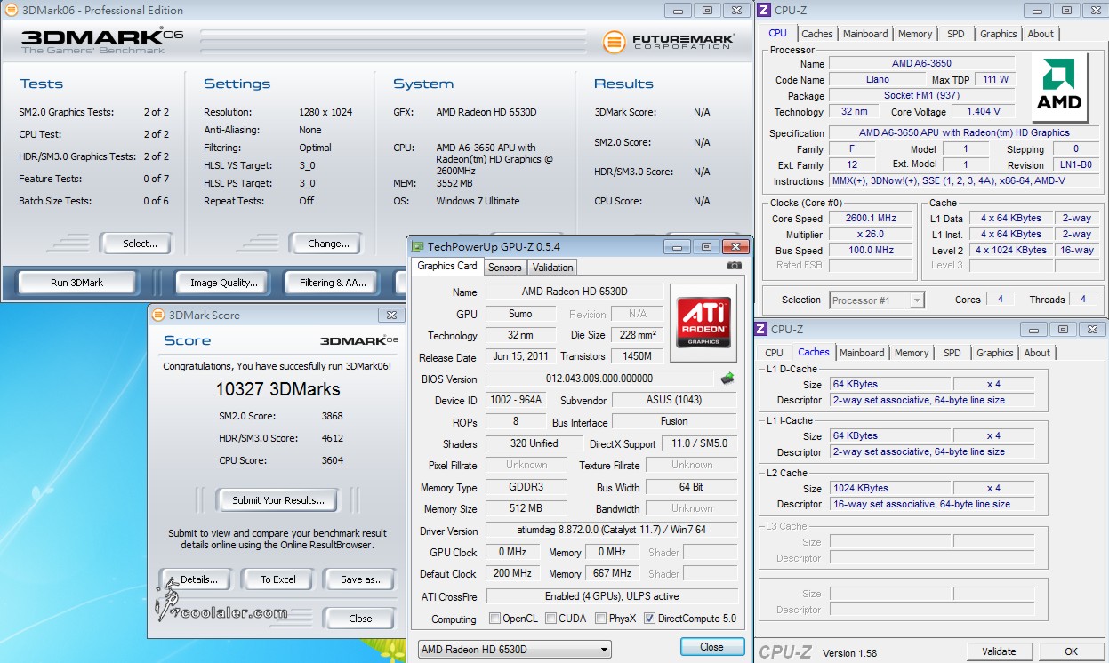
Task: Open the About tab in lower CPU-Z
Action: click(1037, 353)
